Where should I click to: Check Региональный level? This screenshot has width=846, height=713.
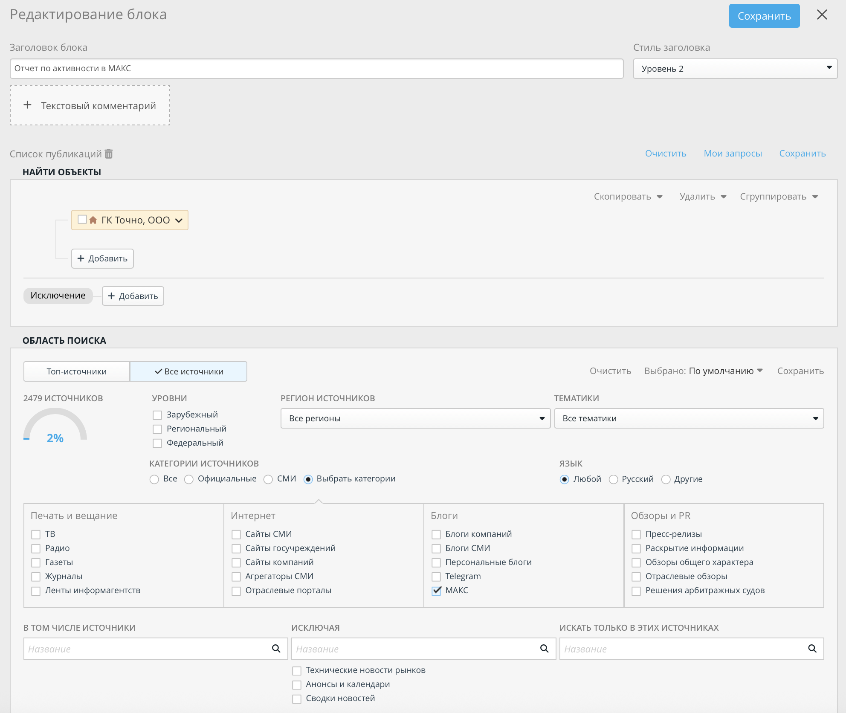click(x=157, y=429)
